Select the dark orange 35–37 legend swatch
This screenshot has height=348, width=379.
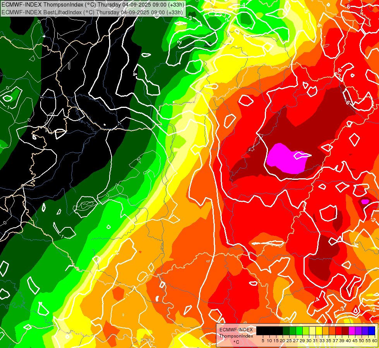(332, 331)
